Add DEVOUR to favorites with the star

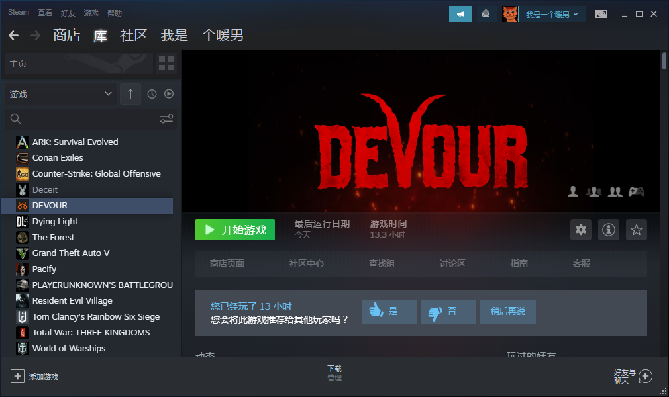pyautogui.click(x=636, y=230)
